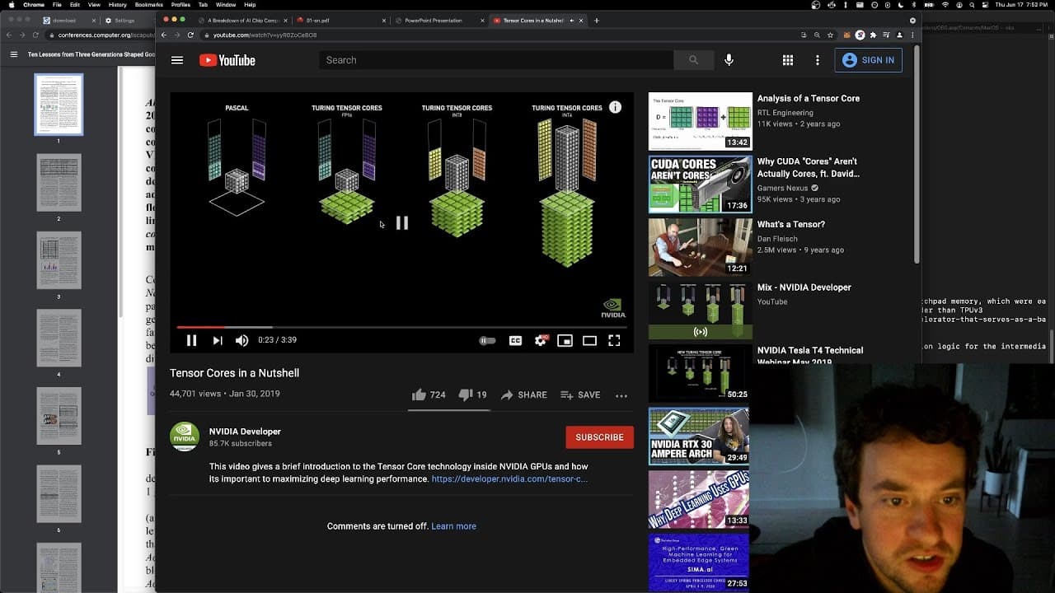Image resolution: width=1055 pixels, height=593 pixels.
Task: Open the Bookmarks menu
Action: (x=149, y=5)
